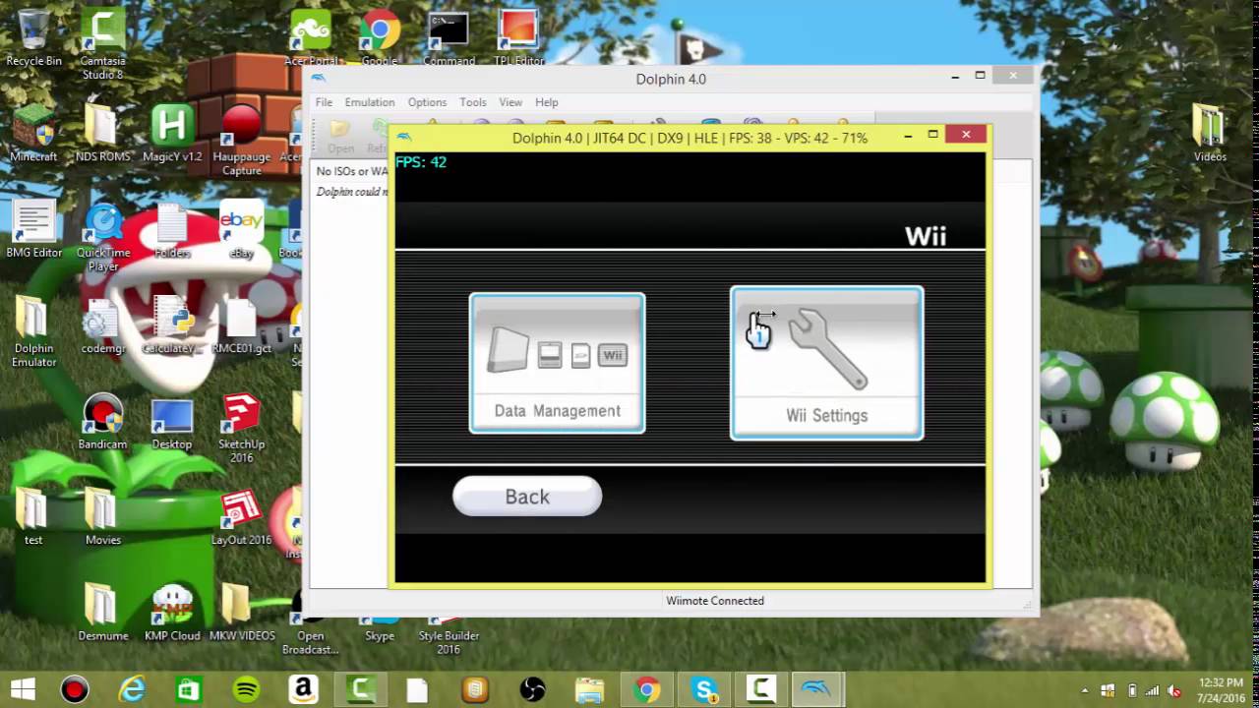Select the codemgr desktop file
1259x708 pixels.
pyautogui.click(x=102, y=324)
